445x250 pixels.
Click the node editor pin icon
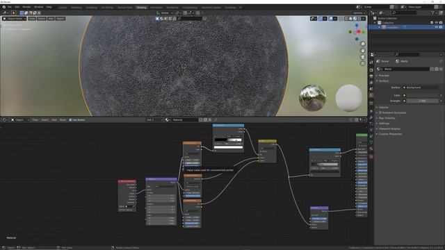pos(216,120)
